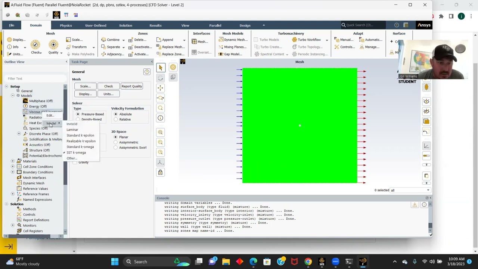Image resolution: width=478 pixels, height=269 pixels.
Task: Switch to the Results ribbon tab
Action: point(155,25)
